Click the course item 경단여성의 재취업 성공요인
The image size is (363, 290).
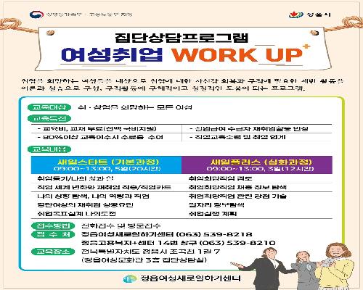(x=85, y=205)
